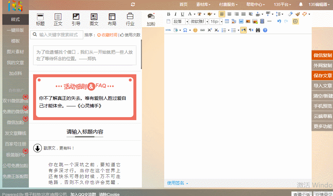Image resolution: width=333 pixels, height=196 pixels.
Task: Open find and replace with binoculars icon
Action: pyautogui.click(x=258, y=29)
